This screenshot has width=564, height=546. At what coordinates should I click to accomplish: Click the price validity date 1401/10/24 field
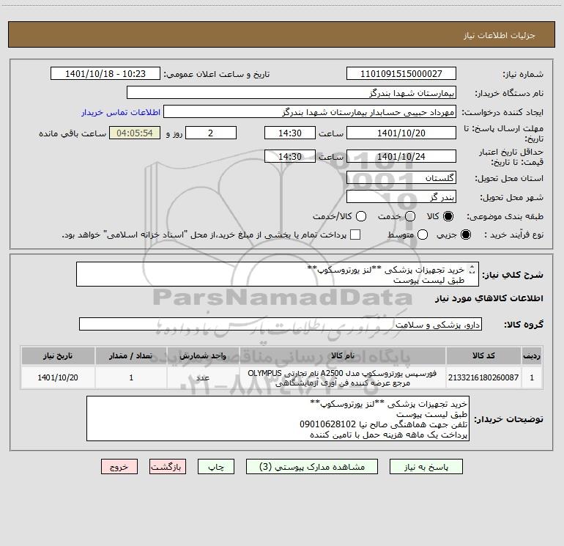tap(401, 156)
